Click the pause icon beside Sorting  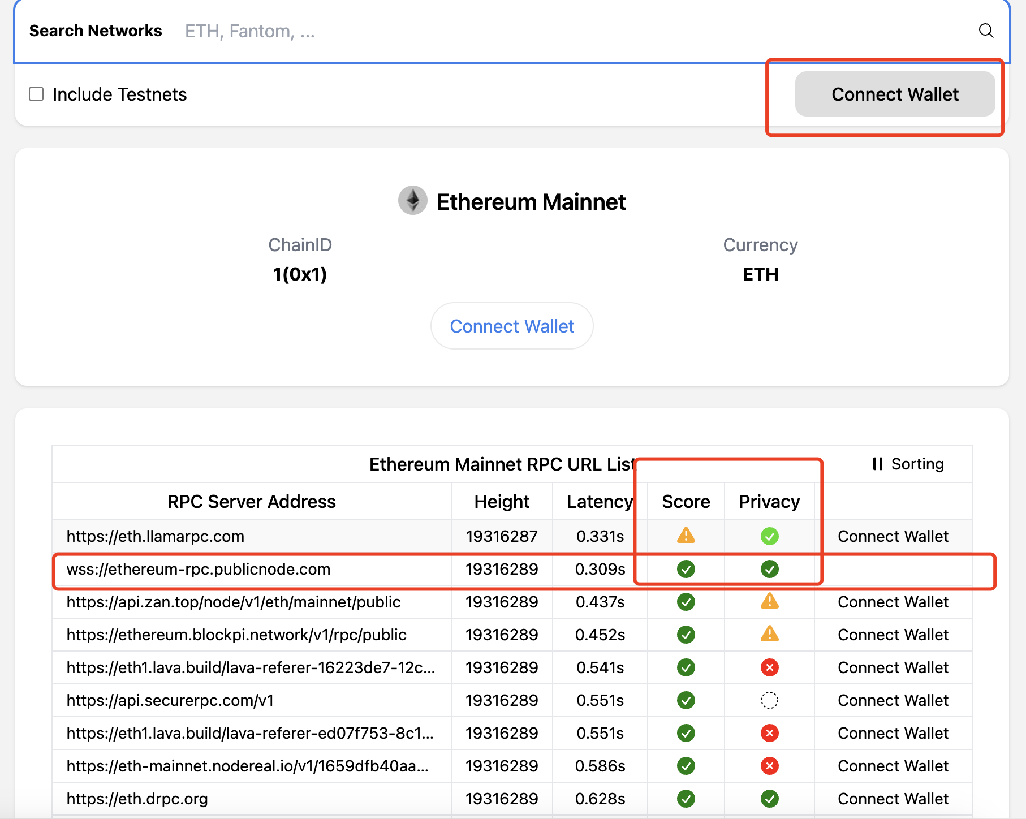click(878, 464)
